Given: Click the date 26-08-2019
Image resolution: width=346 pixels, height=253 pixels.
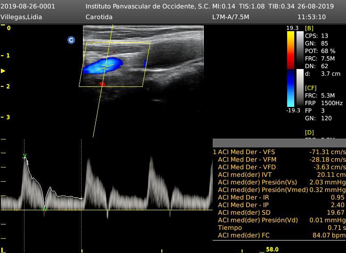Looking at the screenshot, I should click(x=316, y=6).
